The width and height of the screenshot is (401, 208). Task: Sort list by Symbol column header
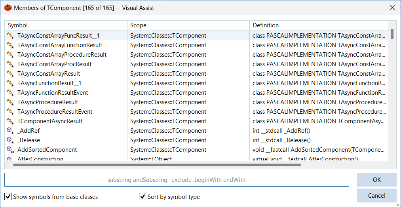pyautogui.click(x=66, y=25)
